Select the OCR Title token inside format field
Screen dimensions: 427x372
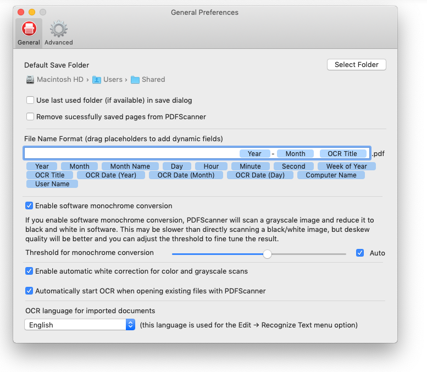[342, 154]
